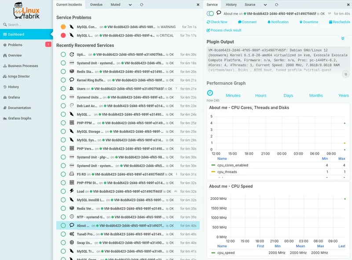Open the Linuxfabrik logo home link
352x260 pixels.
coord(26,11)
